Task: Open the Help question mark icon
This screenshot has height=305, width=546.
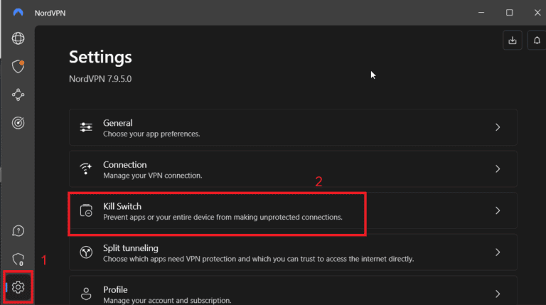Action: click(18, 231)
